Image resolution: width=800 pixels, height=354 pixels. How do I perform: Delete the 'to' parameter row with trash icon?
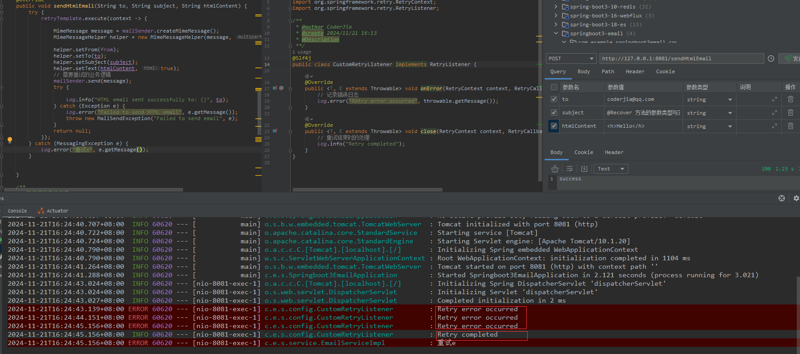pos(791,99)
